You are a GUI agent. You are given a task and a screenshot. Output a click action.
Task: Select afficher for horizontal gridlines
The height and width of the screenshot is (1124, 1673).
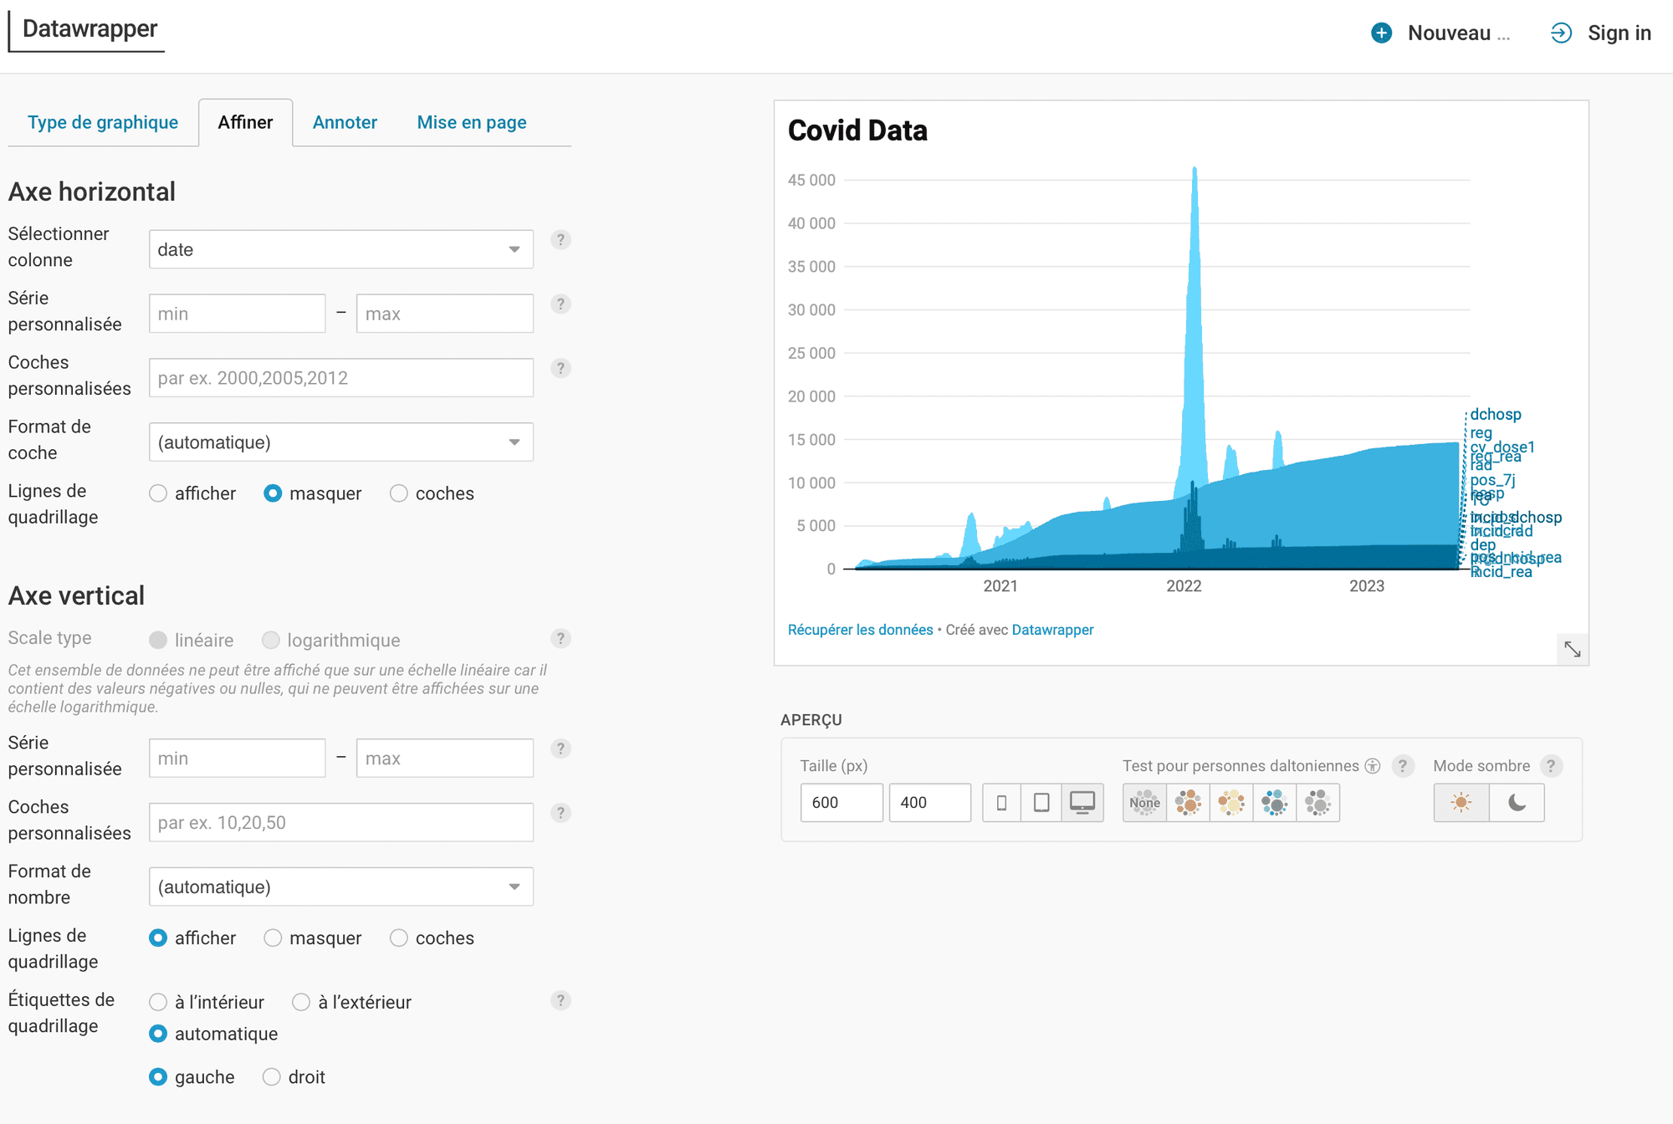click(x=158, y=493)
